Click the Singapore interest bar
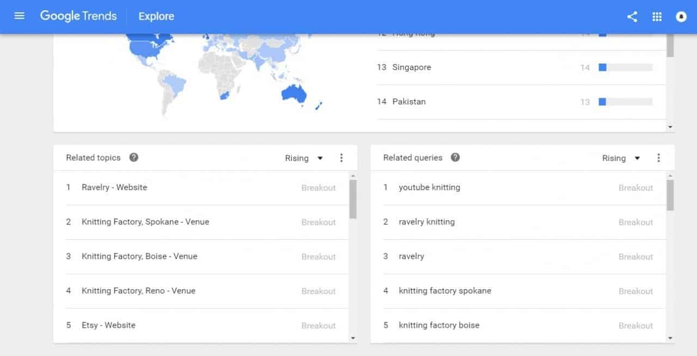This screenshot has height=356, width=697. pos(625,67)
